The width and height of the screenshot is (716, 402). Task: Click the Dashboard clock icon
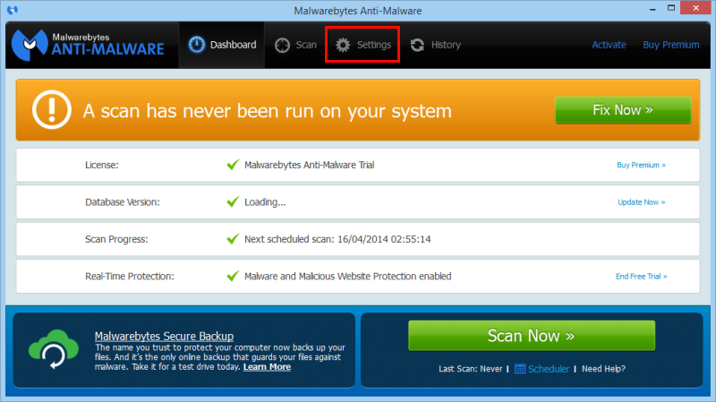[197, 45]
